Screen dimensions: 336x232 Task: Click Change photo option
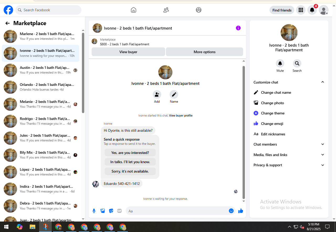(289, 103)
